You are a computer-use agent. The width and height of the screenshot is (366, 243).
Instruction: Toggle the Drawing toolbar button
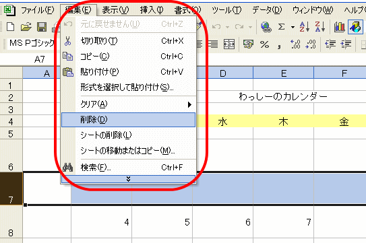pyautogui.click(x=355, y=27)
